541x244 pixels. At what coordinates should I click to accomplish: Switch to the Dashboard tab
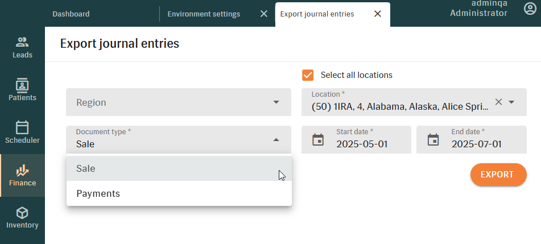click(x=71, y=14)
